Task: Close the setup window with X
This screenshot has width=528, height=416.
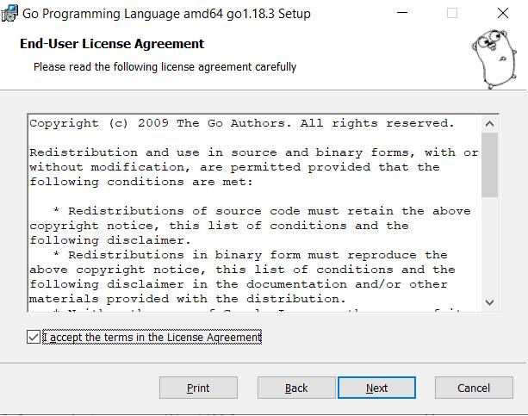Action: (x=503, y=13)
